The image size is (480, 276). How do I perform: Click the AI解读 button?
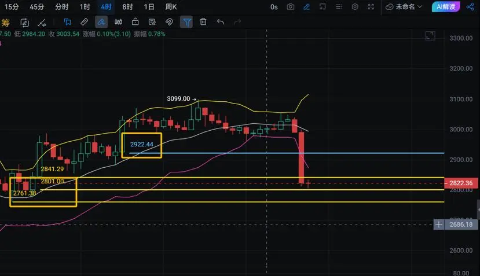coord(446,6)
